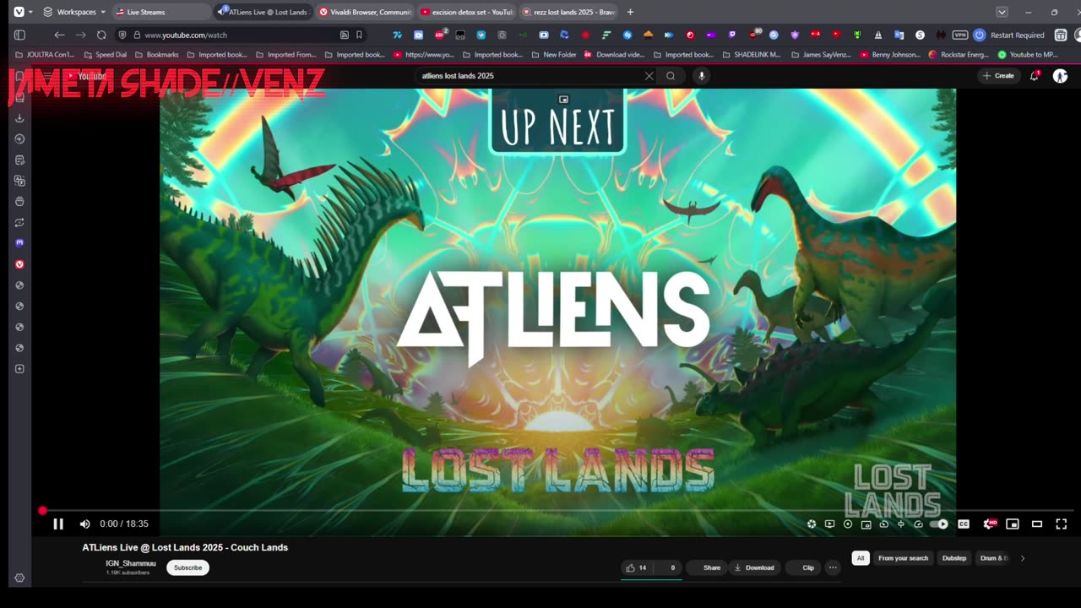Image resolution: width=1081 pixels, height=608 pixels.
Task: Switch to Vivaldi Browser Community tab
Action: click(x=365, y=12)
